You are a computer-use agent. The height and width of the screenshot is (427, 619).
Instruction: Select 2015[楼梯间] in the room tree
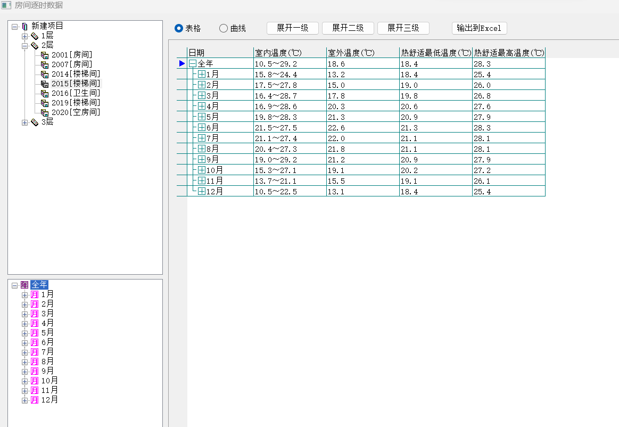point(76,84)
